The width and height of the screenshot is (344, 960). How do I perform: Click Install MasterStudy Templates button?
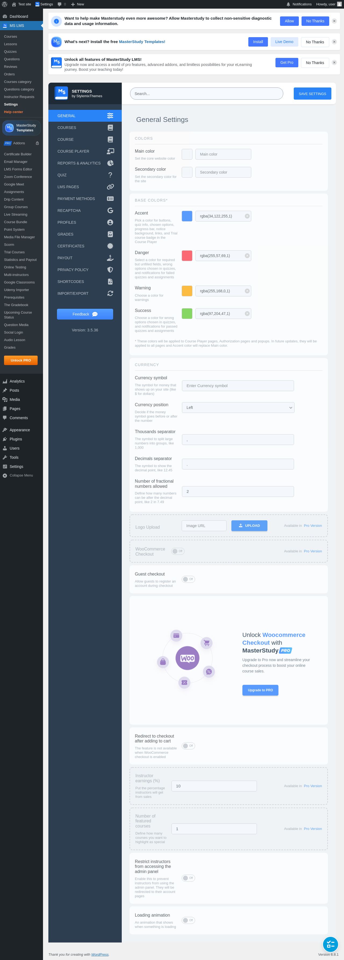click(x=258, y=42)
